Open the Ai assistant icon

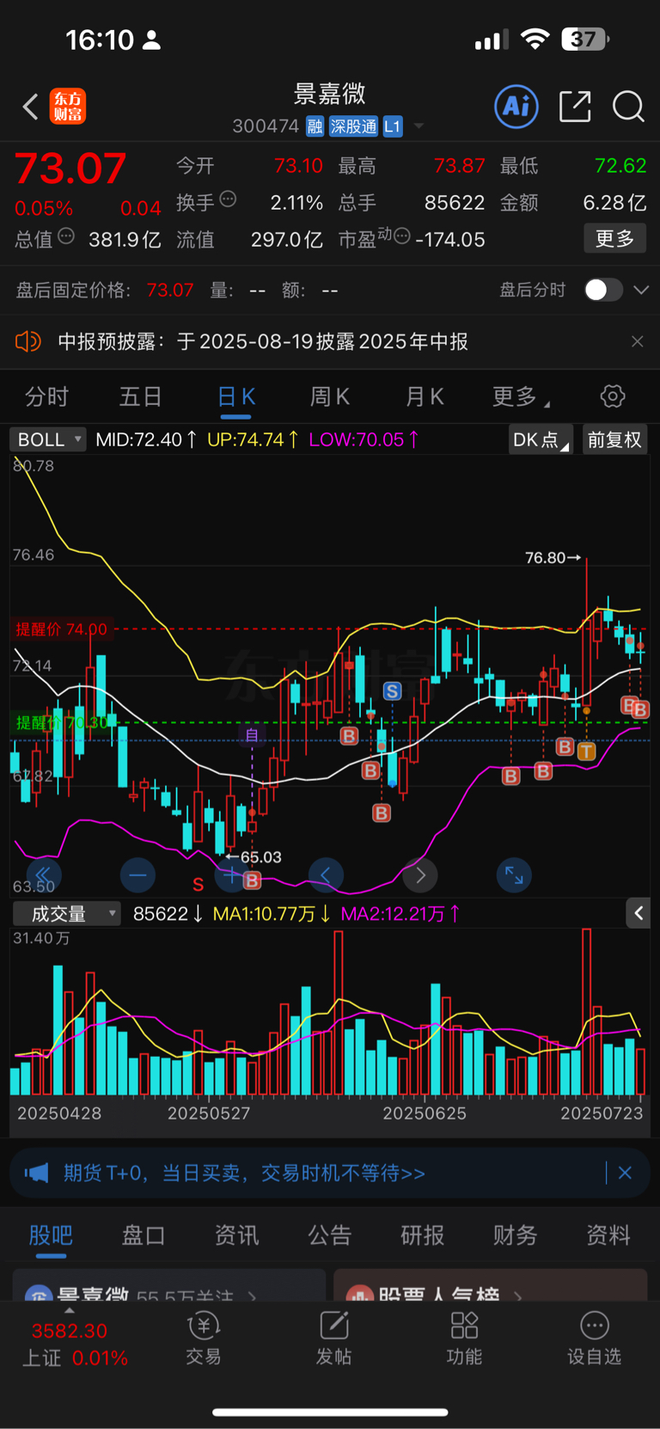[x=516, y=107]
